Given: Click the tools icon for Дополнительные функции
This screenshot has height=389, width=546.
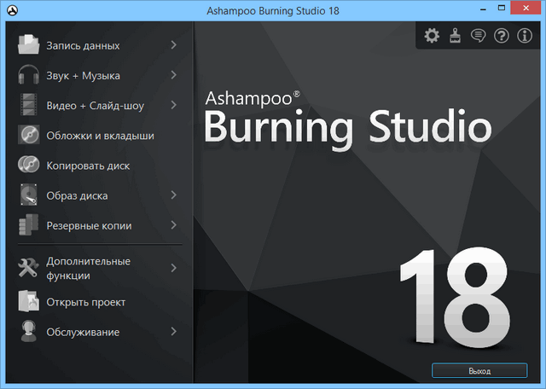Looking at the screenshot, I should click(x=30, y=268).
